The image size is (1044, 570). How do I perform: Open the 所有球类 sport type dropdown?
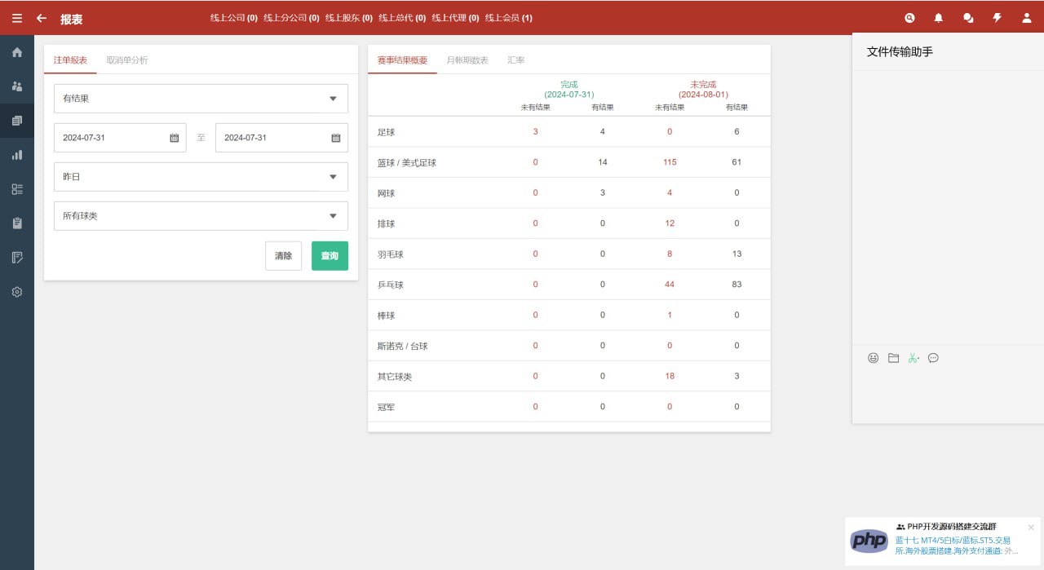pos(201,216)
